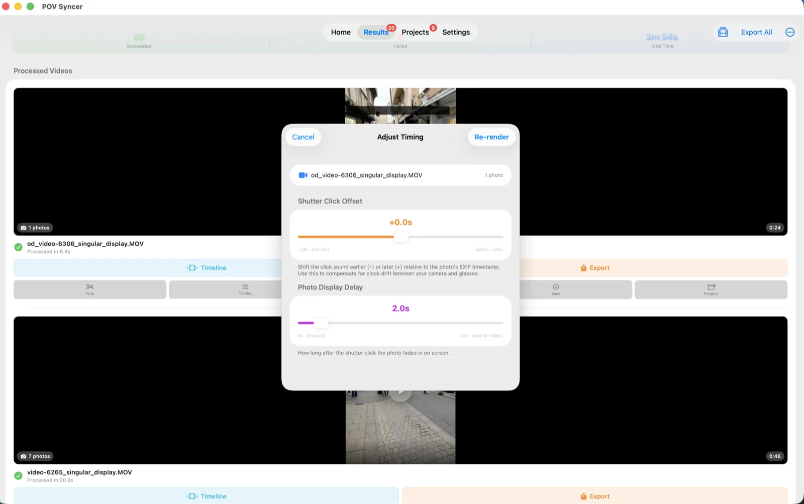Viewport: 804px width, 504px height.
Task: Click the 0:46 duration badge
Action: click(x=775, y=456)
